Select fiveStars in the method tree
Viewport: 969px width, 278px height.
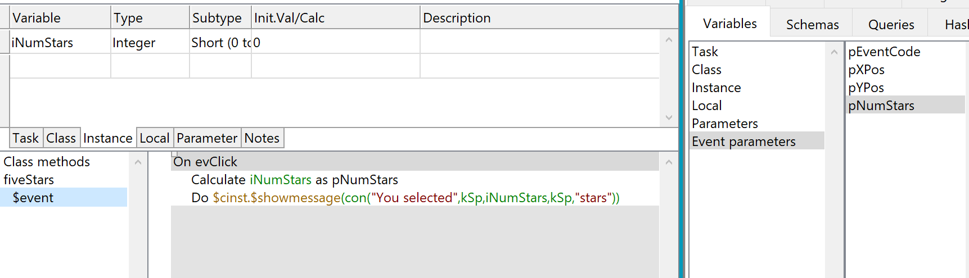tap(29, 180)
